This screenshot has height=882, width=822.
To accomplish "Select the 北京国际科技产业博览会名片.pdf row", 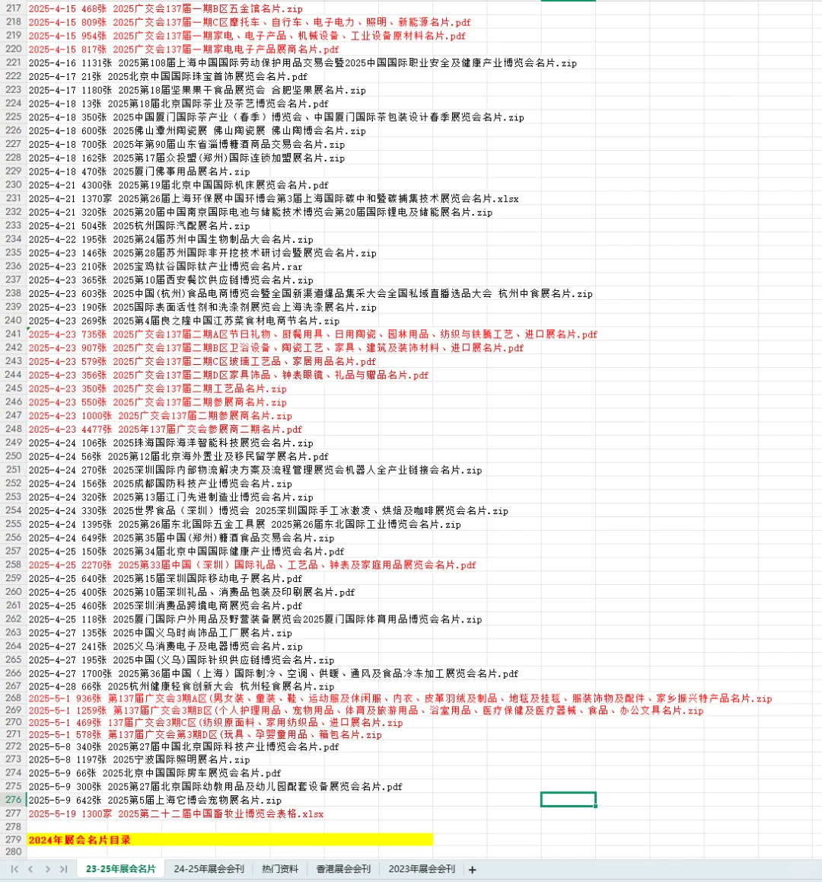I will (x=184, y=747).
